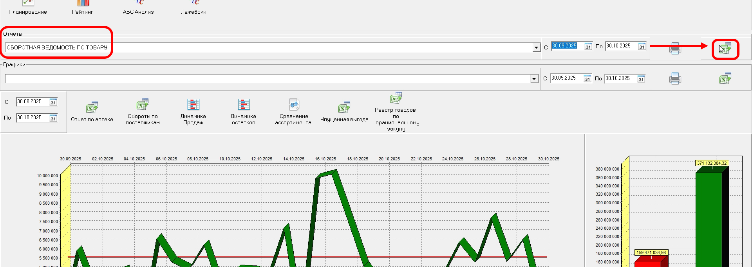Open the Рейтинг section
The height and width of the screenshot is (267, 752).
(83, 8)
